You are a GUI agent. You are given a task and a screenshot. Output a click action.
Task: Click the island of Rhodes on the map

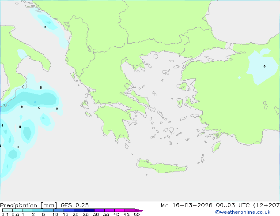[216, 146]
